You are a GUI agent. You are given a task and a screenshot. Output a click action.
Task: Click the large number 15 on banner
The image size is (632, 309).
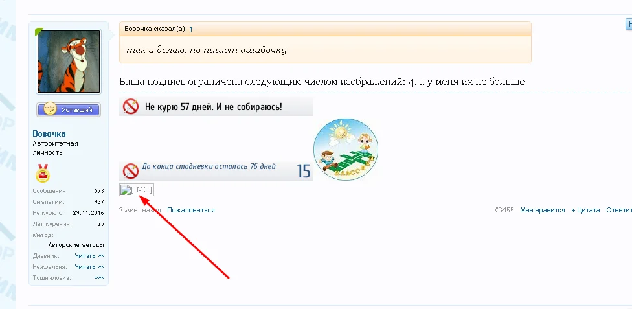point(304,172)
